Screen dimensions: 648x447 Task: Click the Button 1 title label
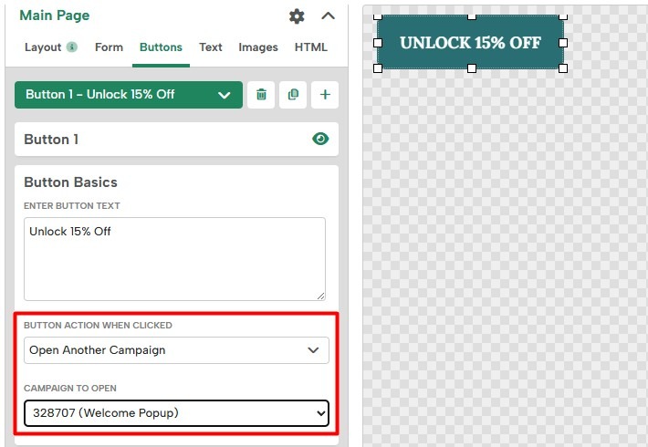click(51, 140)
